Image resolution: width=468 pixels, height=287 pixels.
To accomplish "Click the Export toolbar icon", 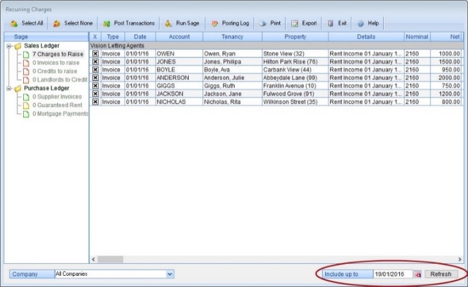I will pyautogui.click(x=295, y=24).
